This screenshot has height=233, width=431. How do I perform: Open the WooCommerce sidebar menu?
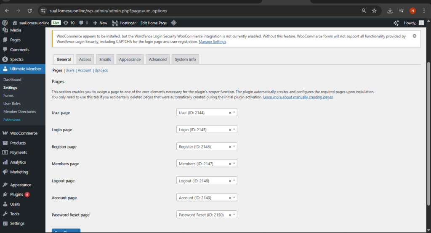pyautogui.click(x=24, y=133)
